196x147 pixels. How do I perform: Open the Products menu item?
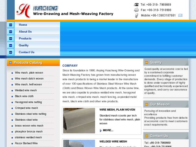click(25, 39)
